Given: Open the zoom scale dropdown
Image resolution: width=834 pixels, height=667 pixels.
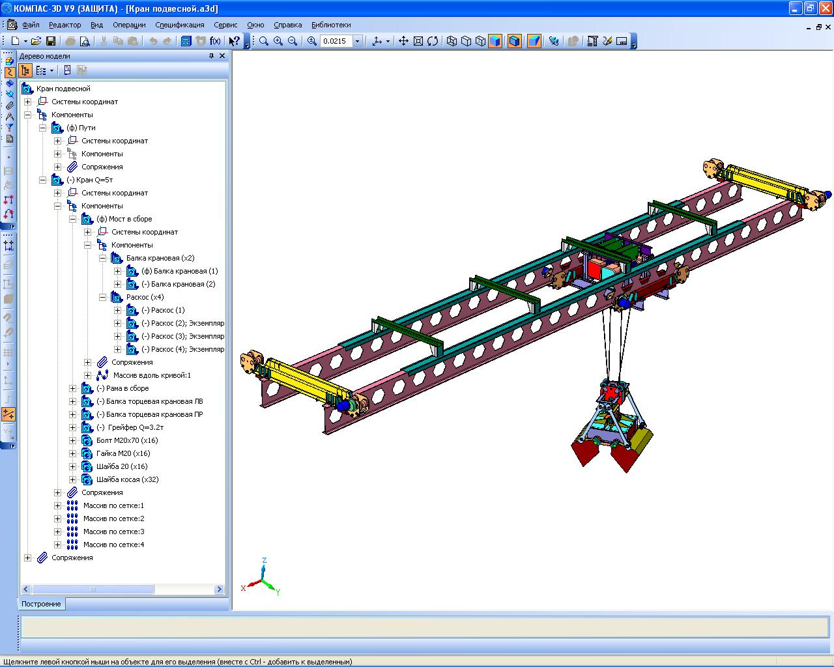Looking at the screenshot, I should pyautogui.click(x=357, y=41).
